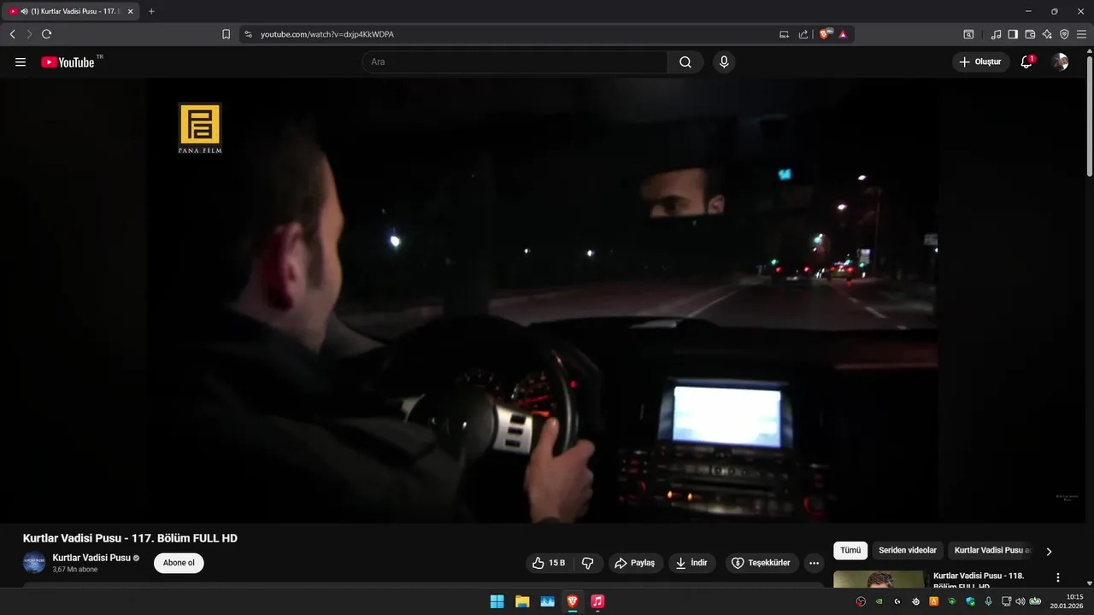Open the tray microphone icon

pos(988,601)
